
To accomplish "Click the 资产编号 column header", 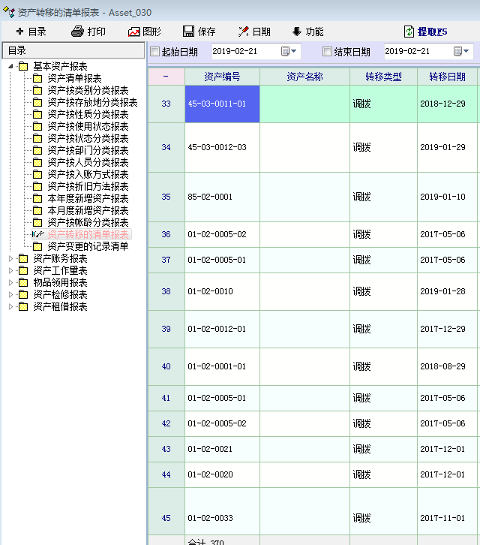I will pos(222,77).
